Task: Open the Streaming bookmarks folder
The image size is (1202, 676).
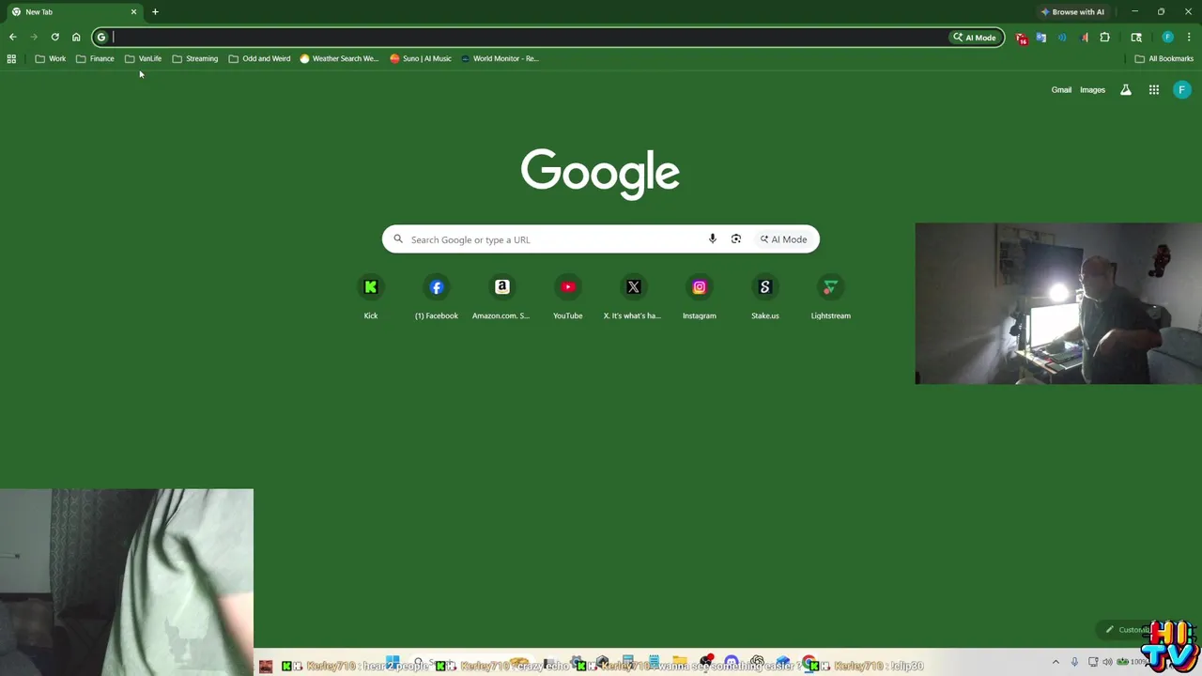Action: (x=195, y=58)
